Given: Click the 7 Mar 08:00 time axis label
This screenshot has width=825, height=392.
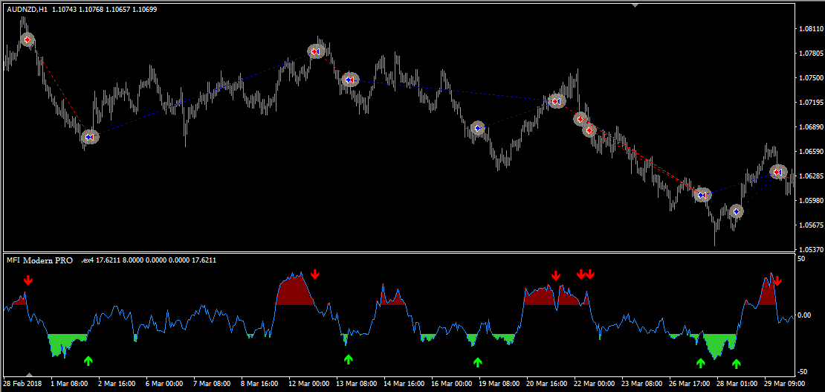Looking at the screenshot, I should (x=213, y=384).
